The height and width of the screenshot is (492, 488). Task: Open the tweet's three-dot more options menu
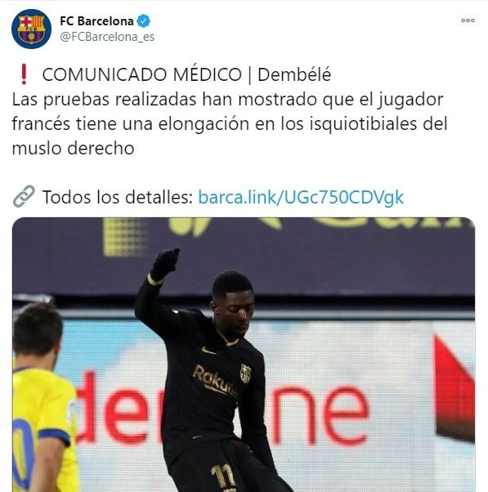tap(468, 20)
